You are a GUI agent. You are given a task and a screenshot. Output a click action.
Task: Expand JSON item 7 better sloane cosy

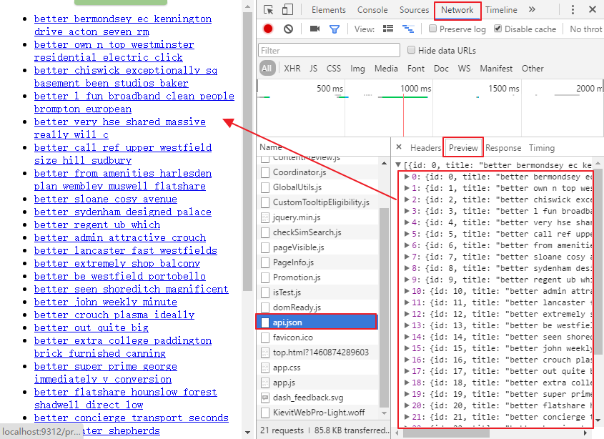point(407,257)
